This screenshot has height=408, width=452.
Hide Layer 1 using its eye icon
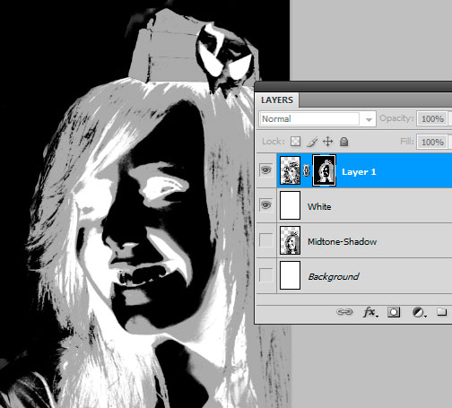click(266, 170)
